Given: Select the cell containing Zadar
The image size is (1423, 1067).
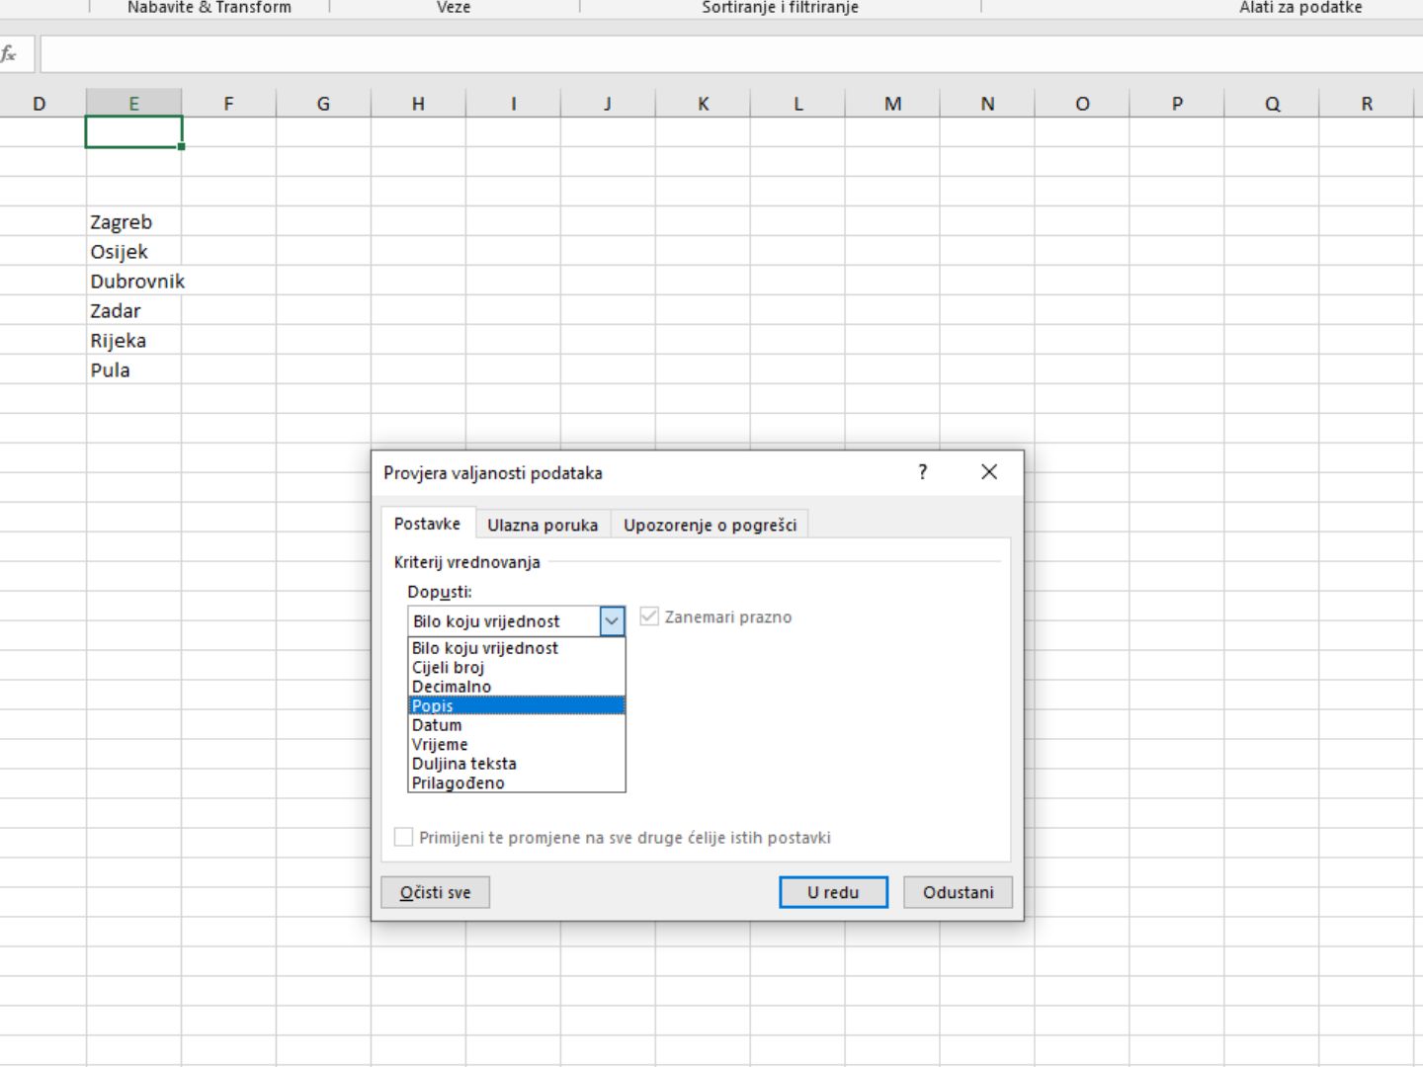Looking at the screenshot, I should tap(133, 310).
